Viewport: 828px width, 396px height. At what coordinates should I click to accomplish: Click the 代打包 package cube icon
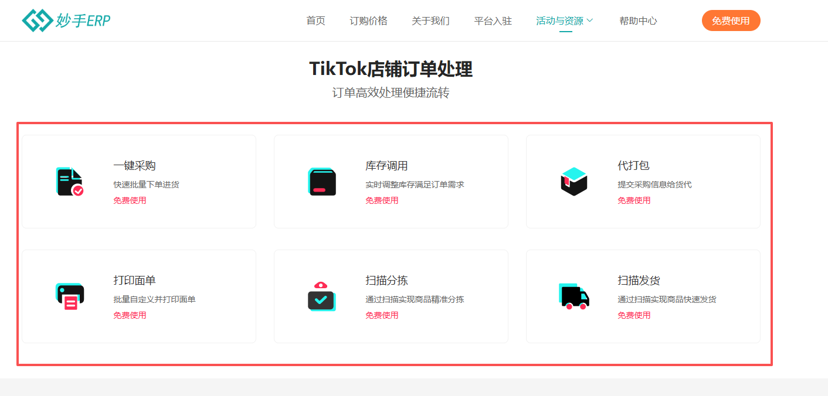coord(574,182)
